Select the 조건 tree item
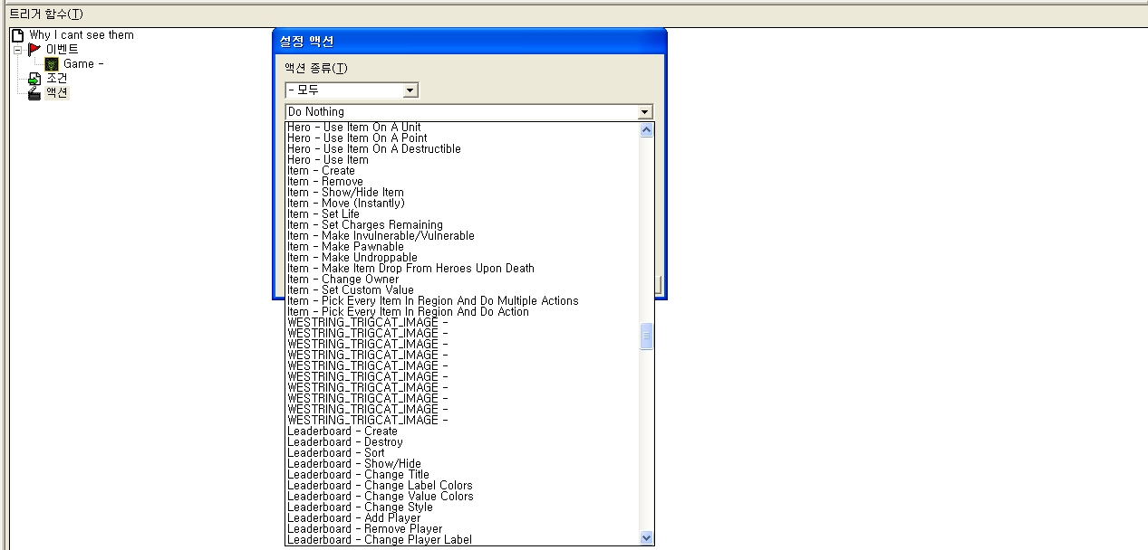 coord(56,78)
